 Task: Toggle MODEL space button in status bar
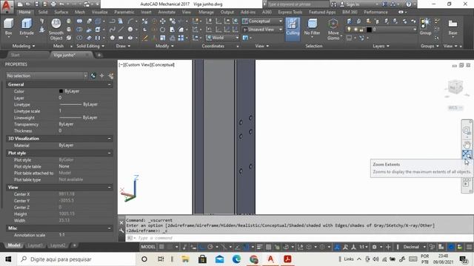tap(148, 247)
